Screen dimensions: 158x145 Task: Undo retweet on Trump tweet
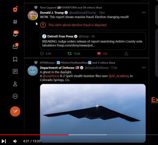(x=70, y=53)
